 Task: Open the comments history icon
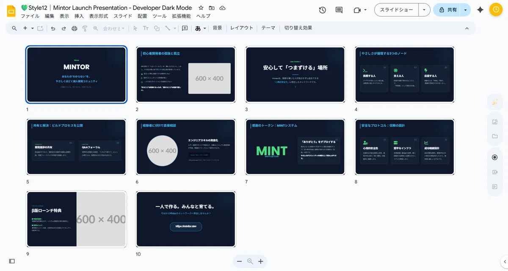pos(339,10)
